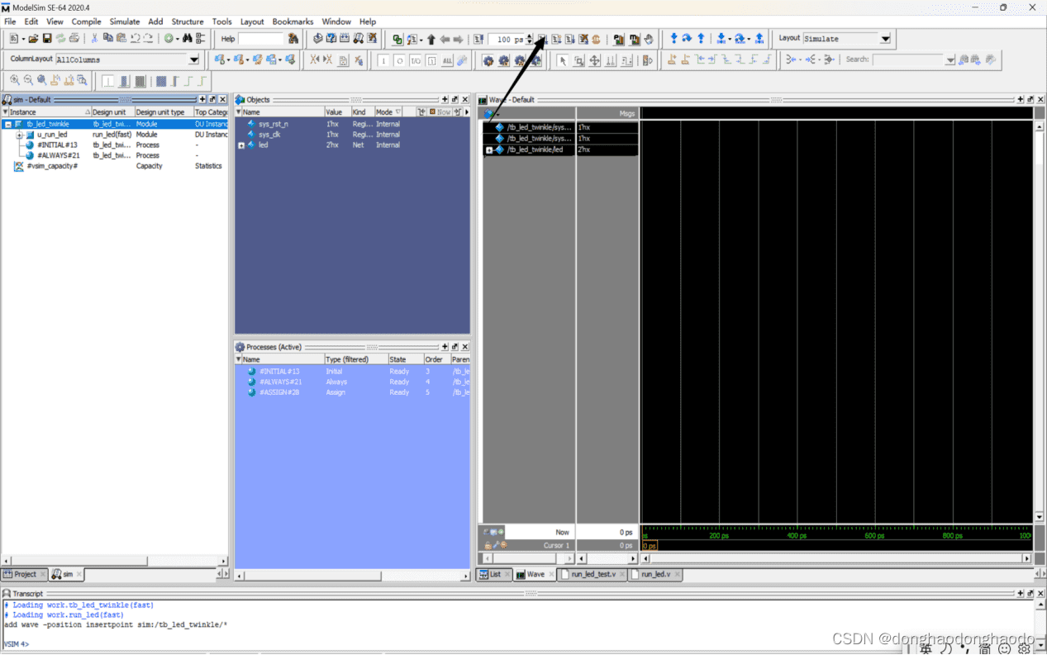Viewport: 1047px width, 655px height.
Task: Click the Run -All simulation icon
Action: coord(571,39)
